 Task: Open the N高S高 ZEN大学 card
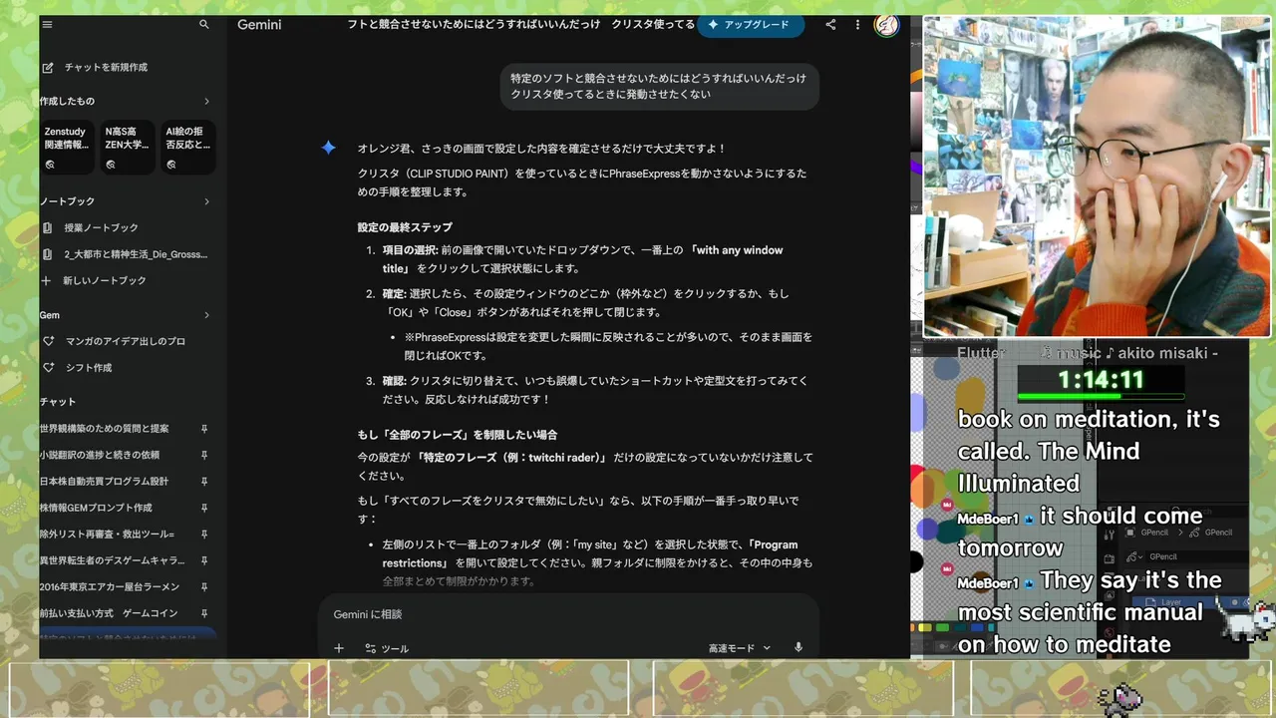click(x=128, y=148)
